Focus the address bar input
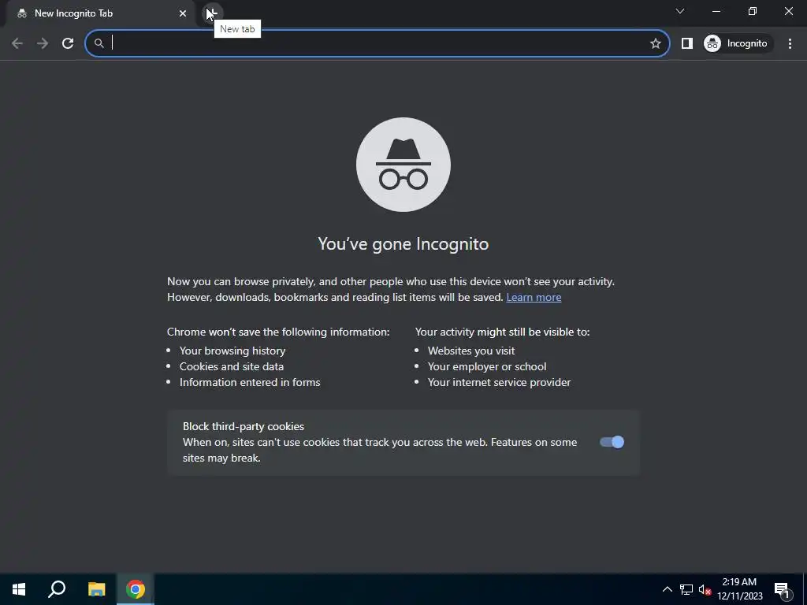807x605 pixels. point(378,43)
